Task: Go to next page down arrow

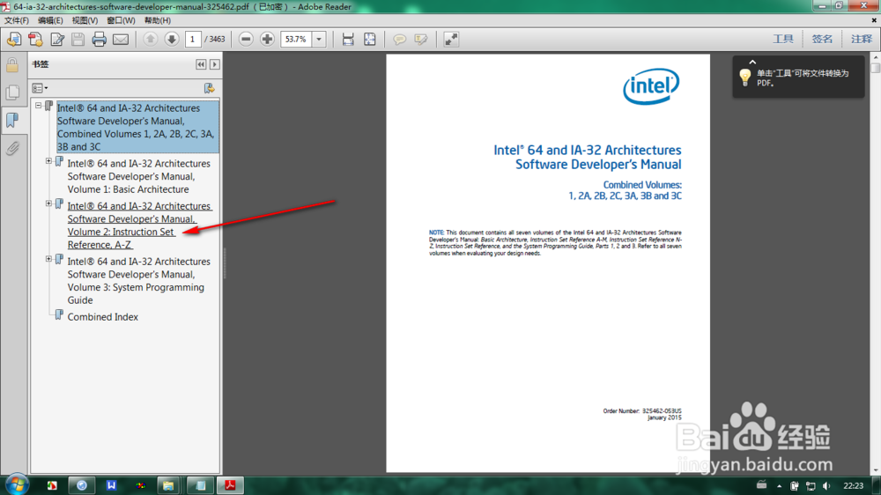Action: 172,40
